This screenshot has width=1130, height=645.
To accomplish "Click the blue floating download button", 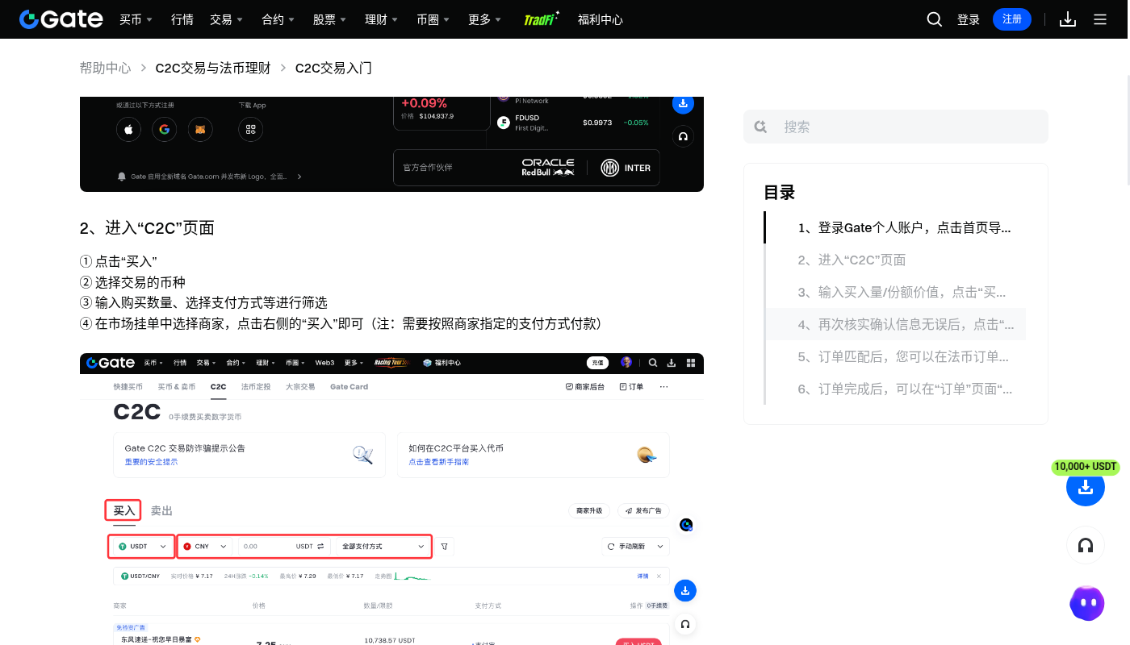I will [x=1086, y=487].
